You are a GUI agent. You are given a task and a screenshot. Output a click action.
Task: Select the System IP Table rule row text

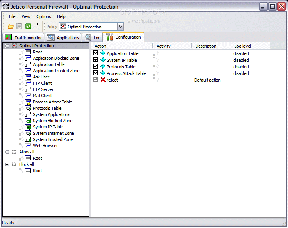click(122, 60)
